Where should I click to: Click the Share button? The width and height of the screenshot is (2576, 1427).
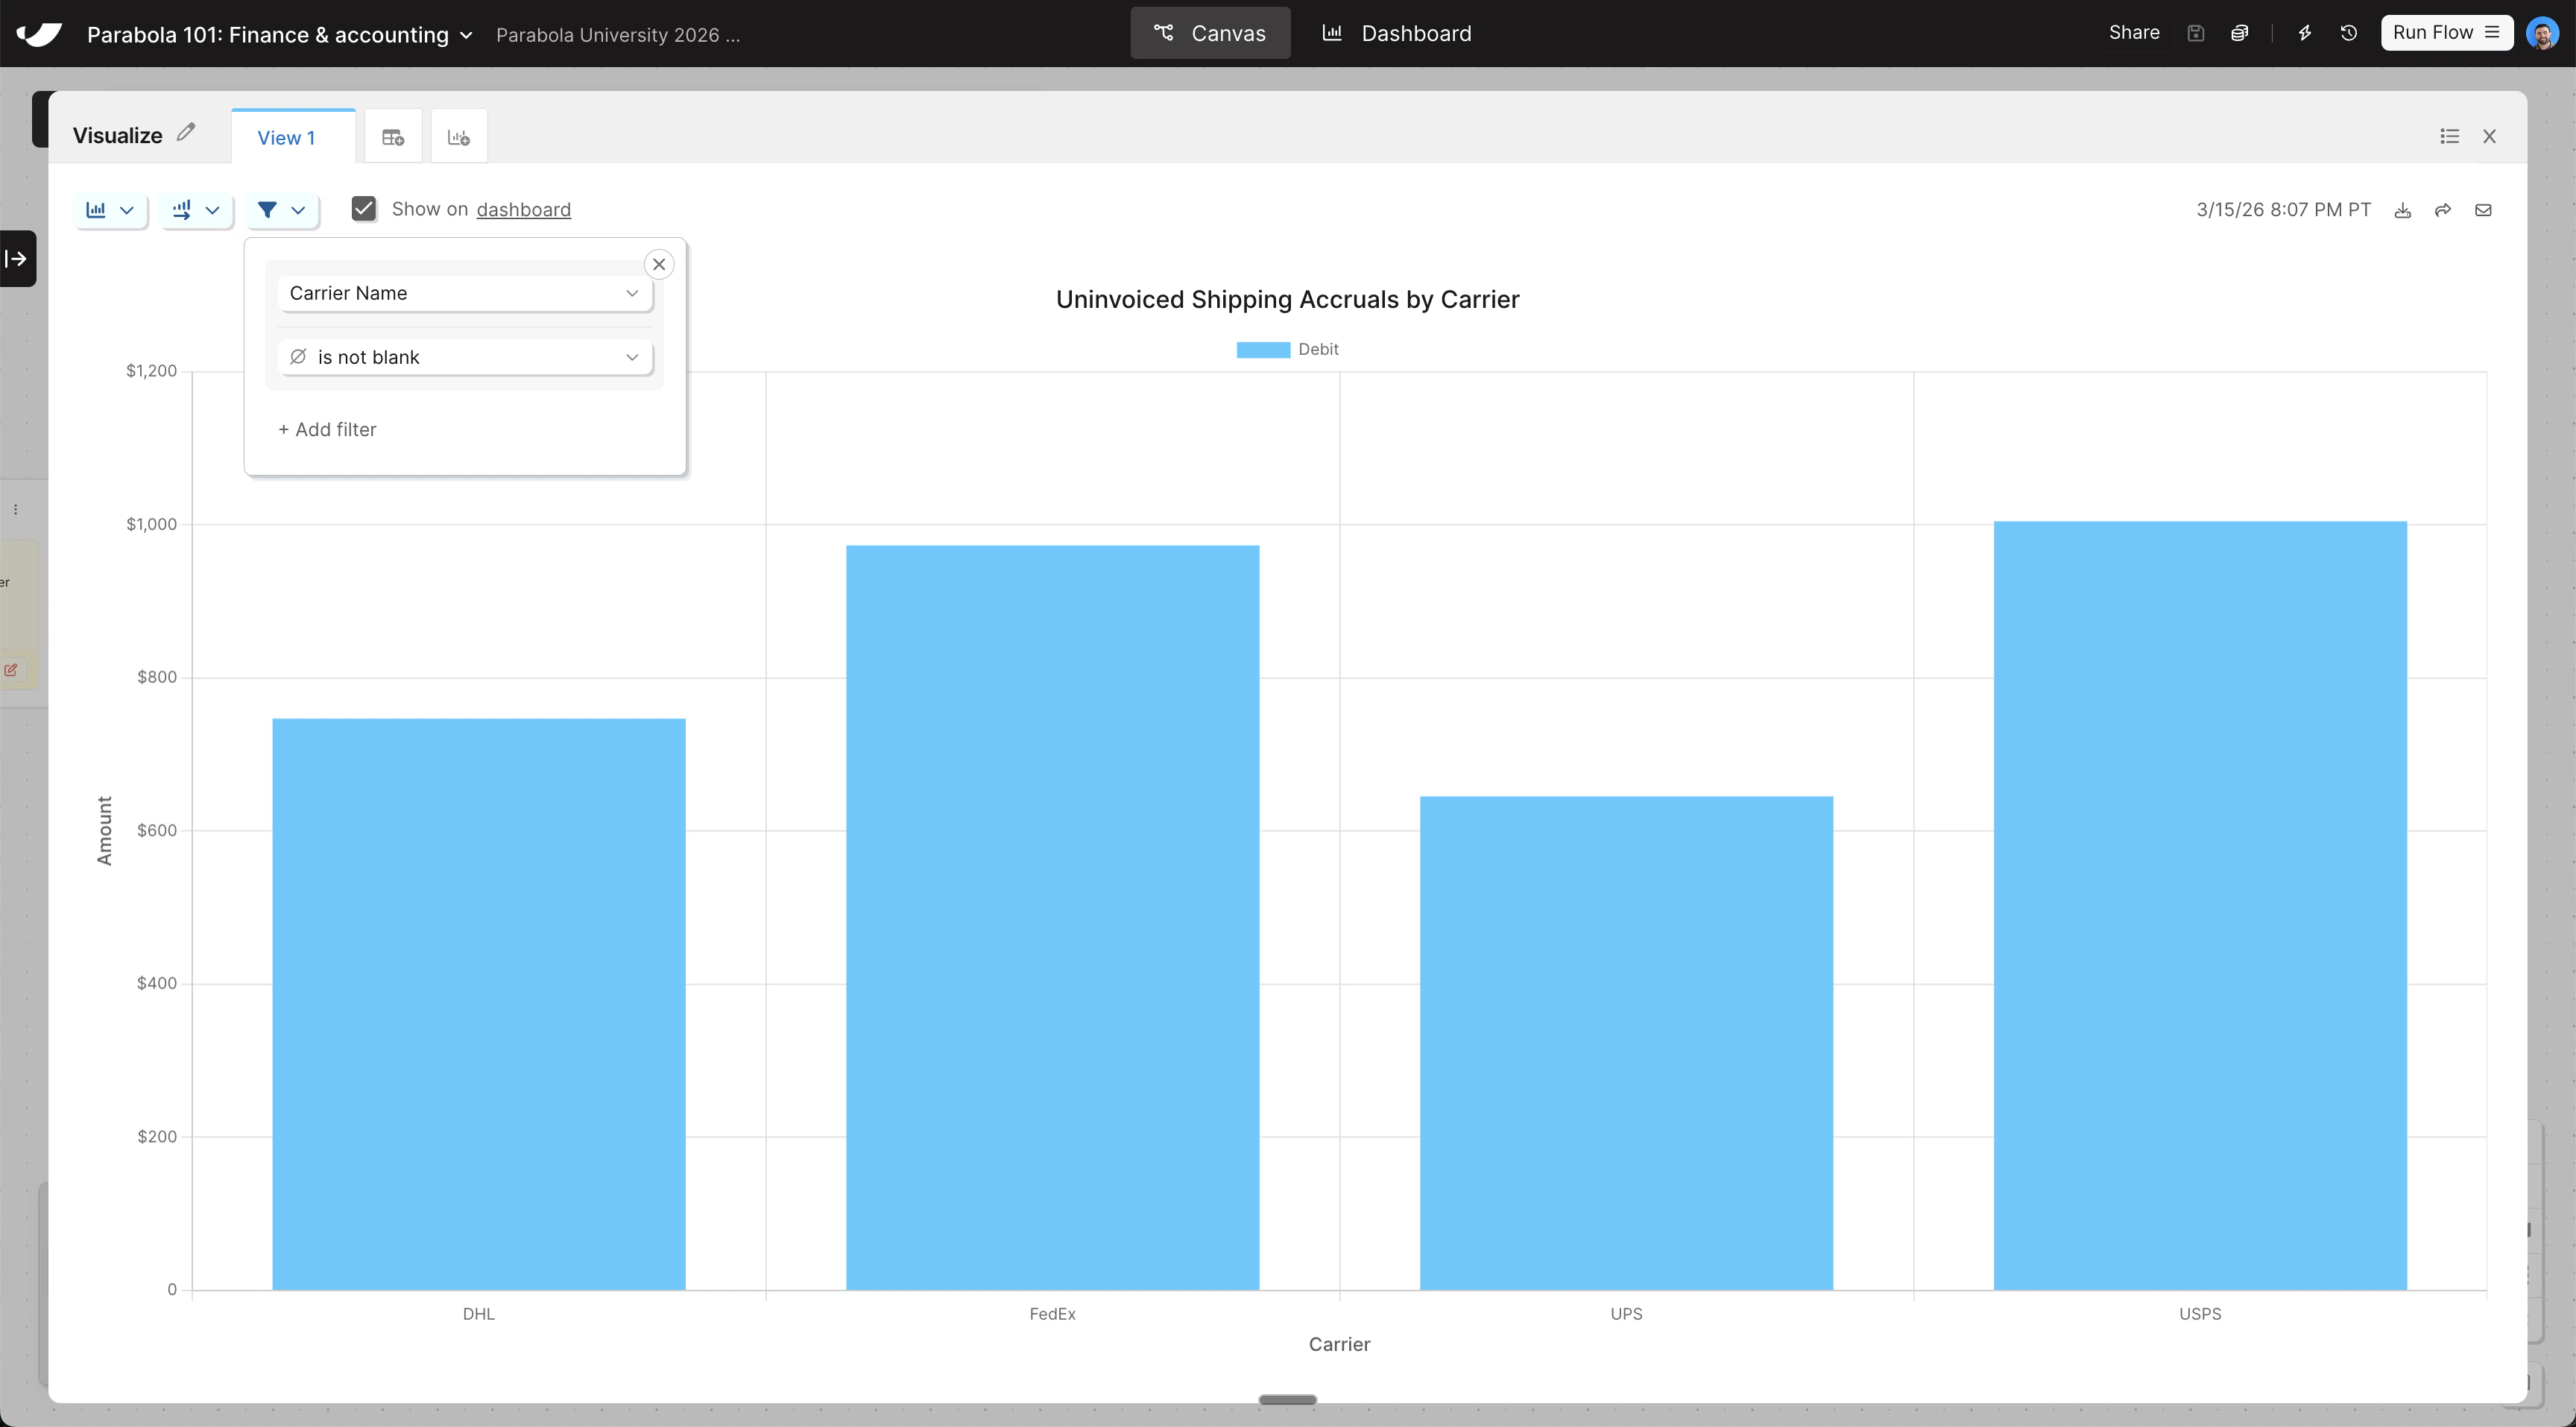2134,32
